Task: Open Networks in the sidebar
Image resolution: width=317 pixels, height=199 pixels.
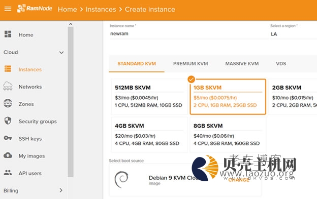Action: [30, 87]
